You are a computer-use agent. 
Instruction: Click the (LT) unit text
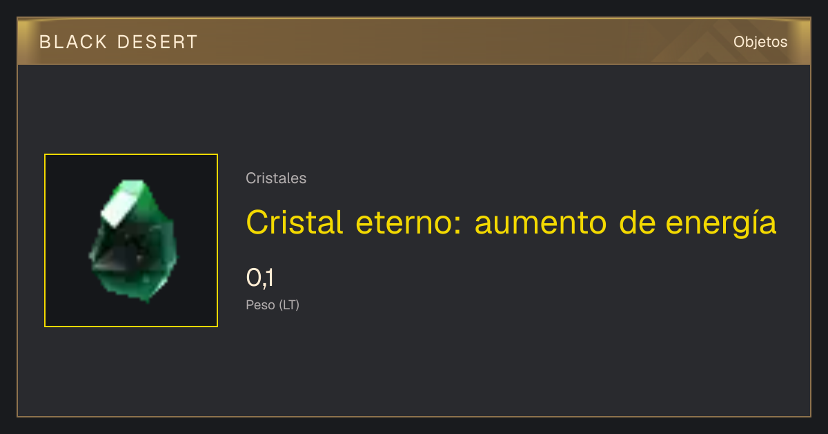pyautogui.click(x=289, y=304)
